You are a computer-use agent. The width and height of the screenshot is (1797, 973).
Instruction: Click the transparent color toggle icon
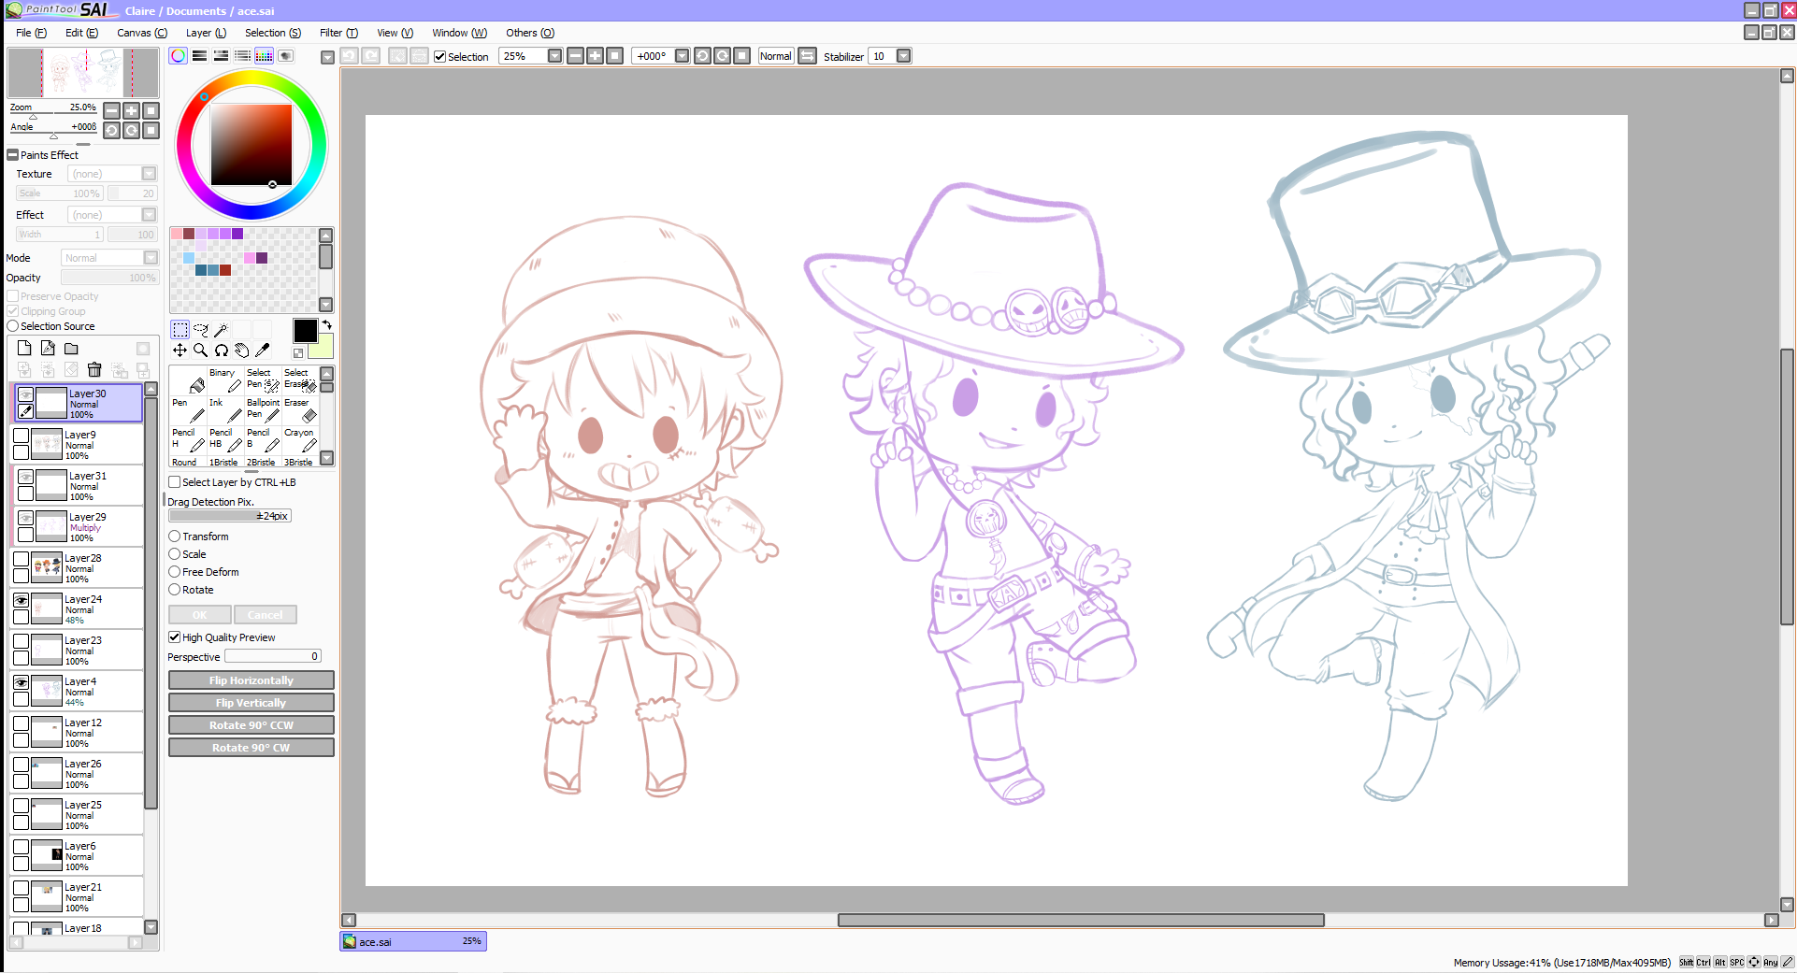click(x=298, y=352)
